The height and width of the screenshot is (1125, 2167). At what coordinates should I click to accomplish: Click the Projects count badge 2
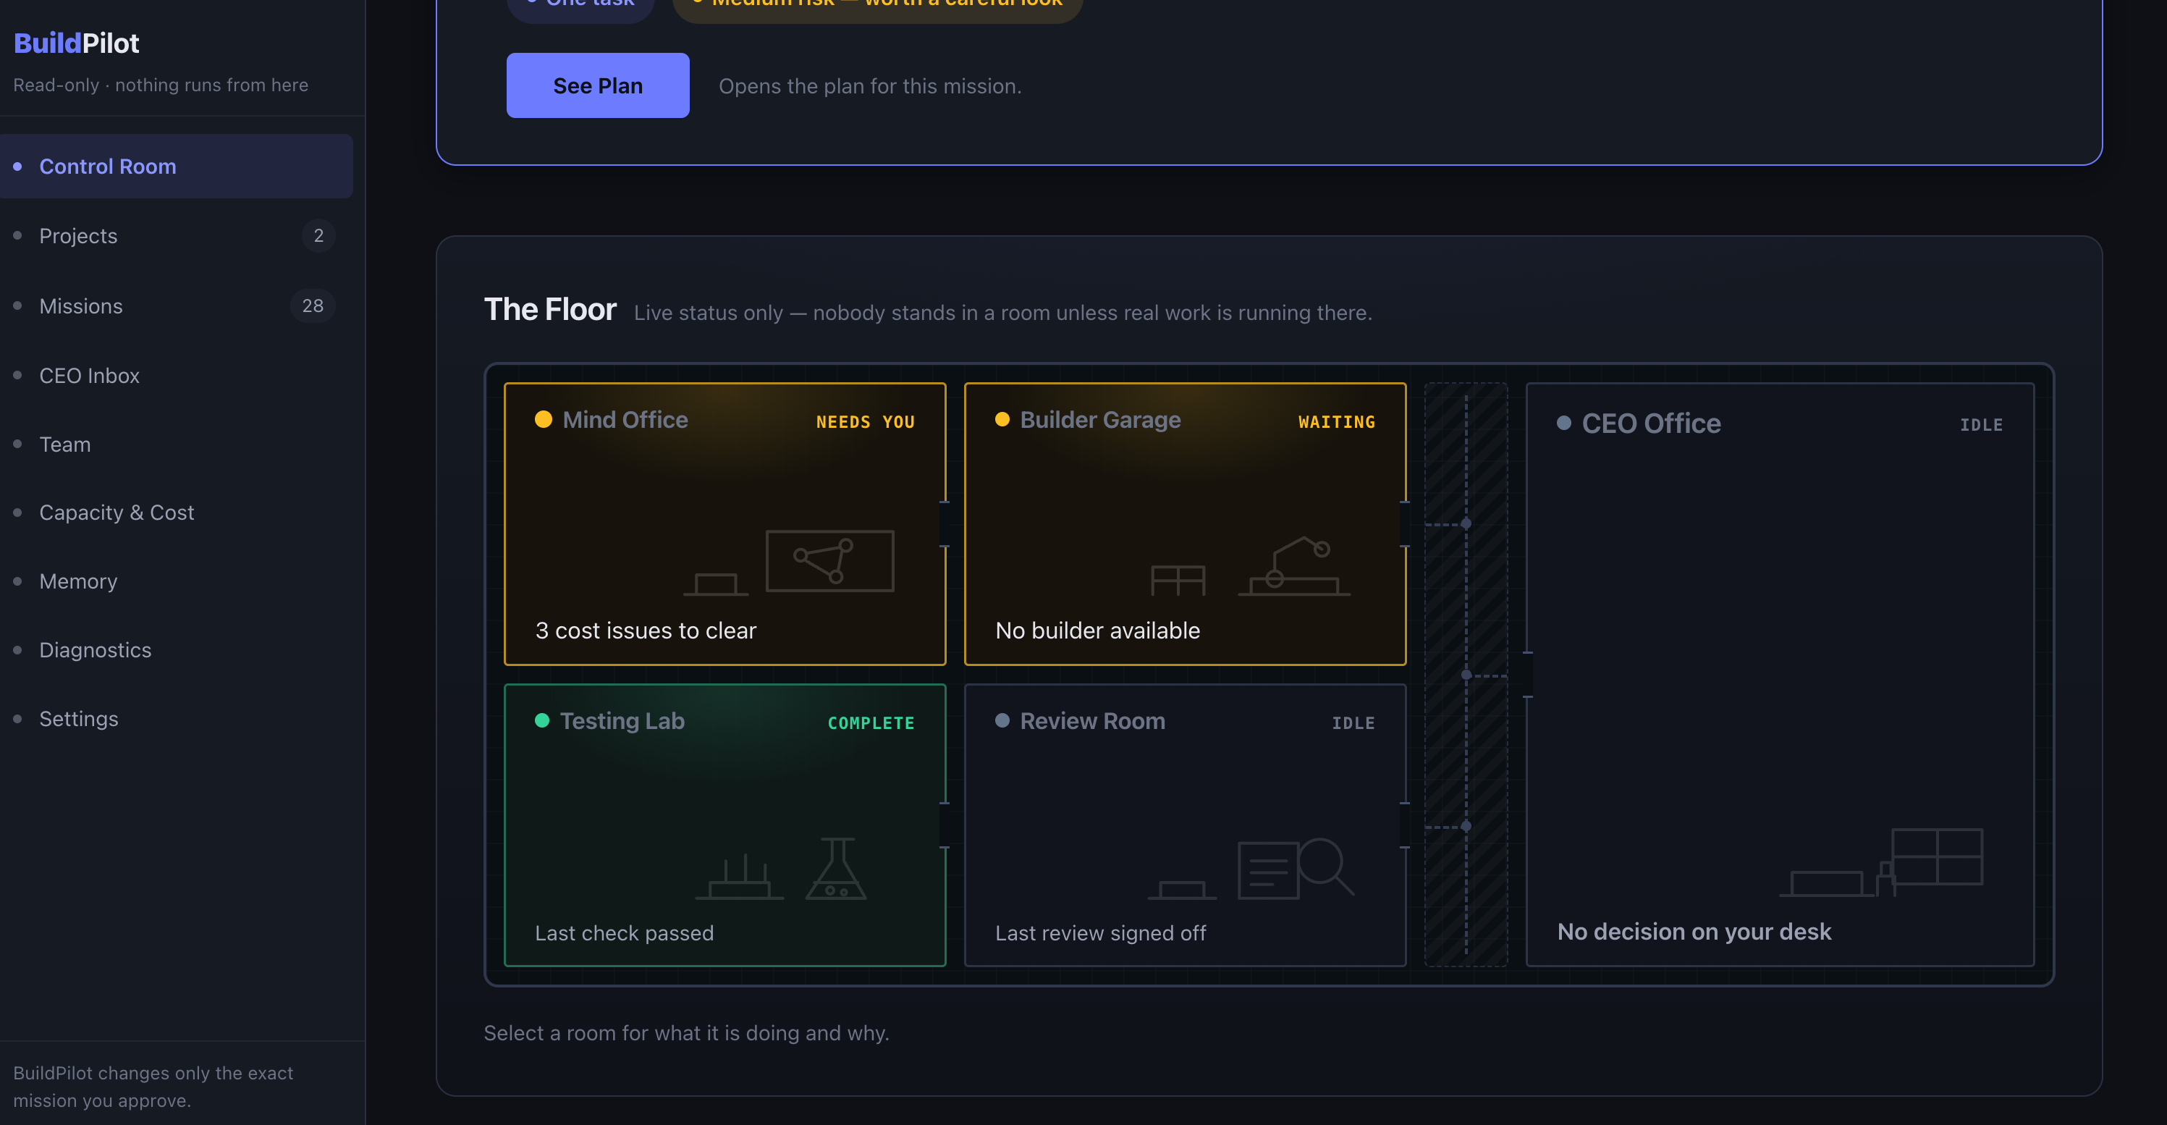tap(318, 237)
